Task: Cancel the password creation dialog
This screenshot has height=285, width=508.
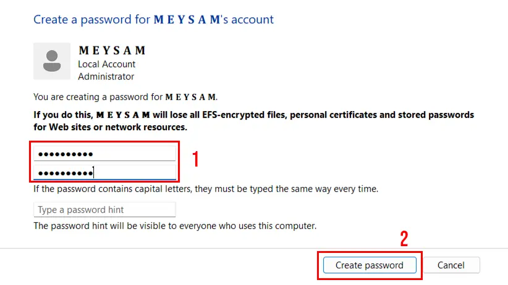Action: tap(451, 265)
